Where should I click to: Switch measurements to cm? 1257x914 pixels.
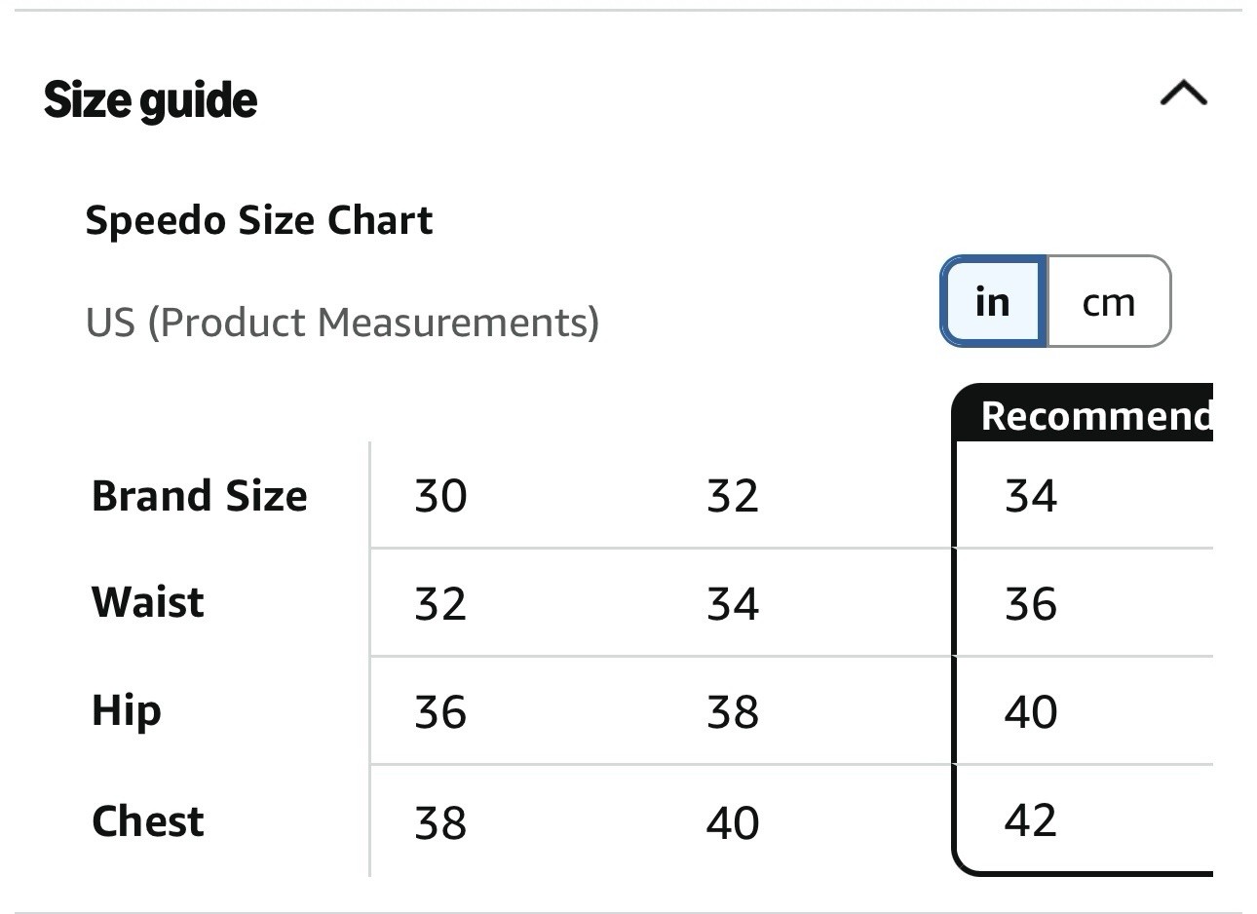(1109, 302)
